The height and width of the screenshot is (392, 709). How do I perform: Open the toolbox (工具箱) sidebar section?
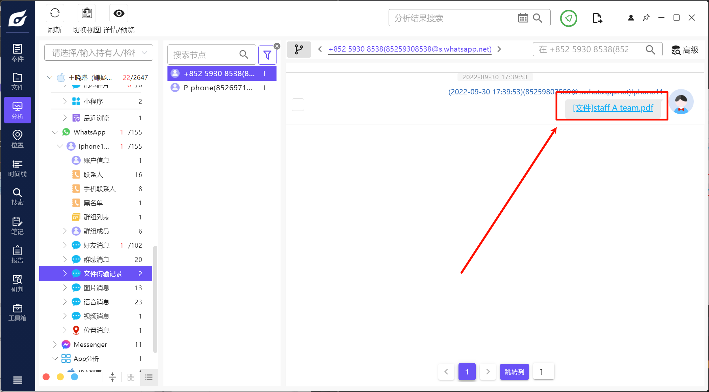tap(17, 312)
